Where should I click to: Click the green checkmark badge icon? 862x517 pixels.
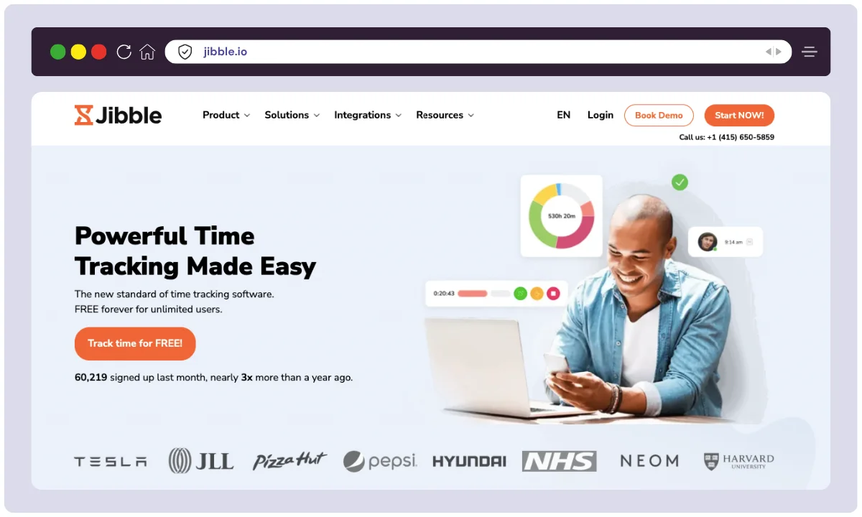pos(680,182)
